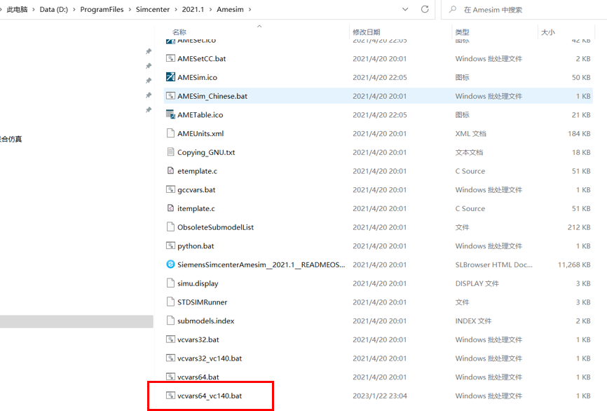The width and height of the screenshot is (607, 411).
Task: Click the AMESim.ico file icon
Action: click(170, 77)
